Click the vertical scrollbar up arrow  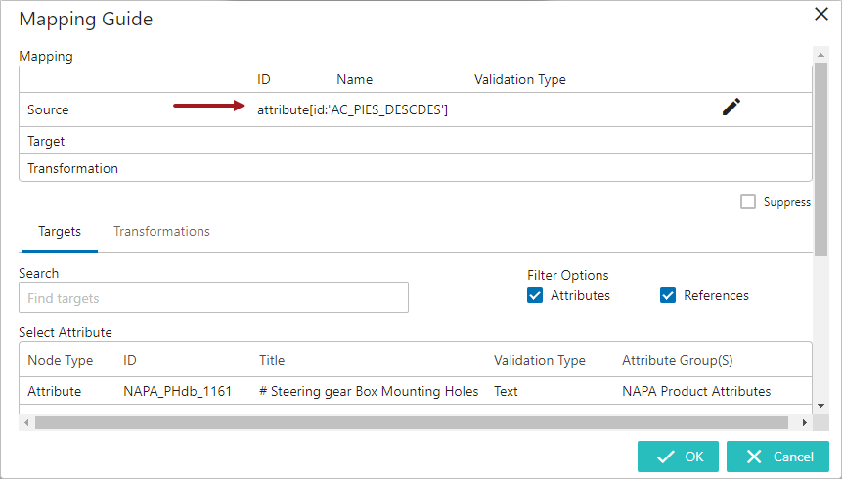click(x=821, y=53)
